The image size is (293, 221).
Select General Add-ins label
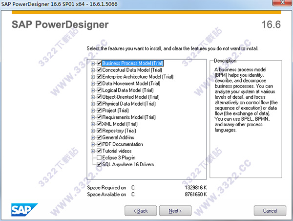[x=118, y=137]
